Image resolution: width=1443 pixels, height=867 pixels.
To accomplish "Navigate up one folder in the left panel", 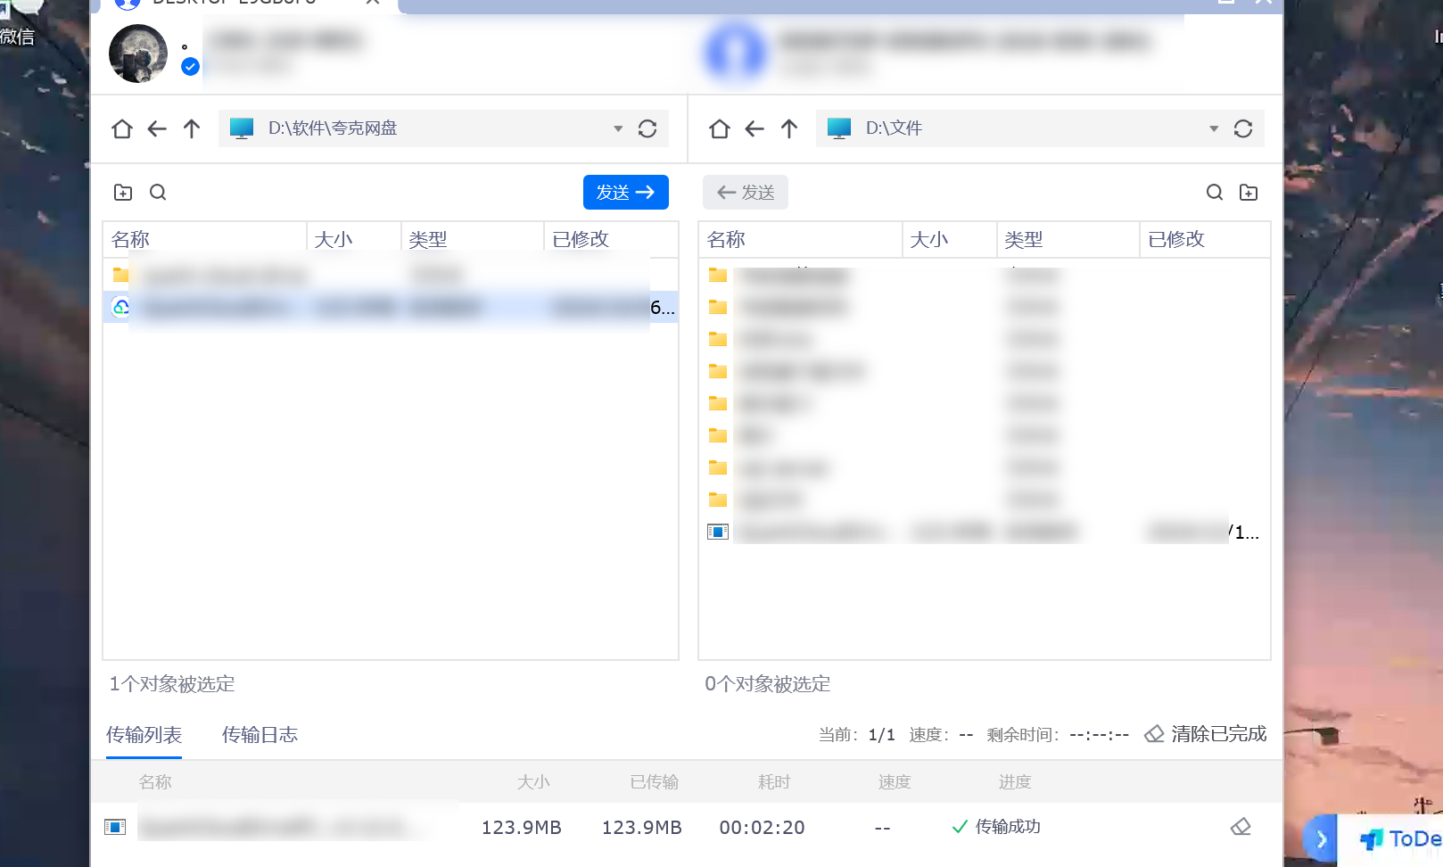I will click(191, 128).
